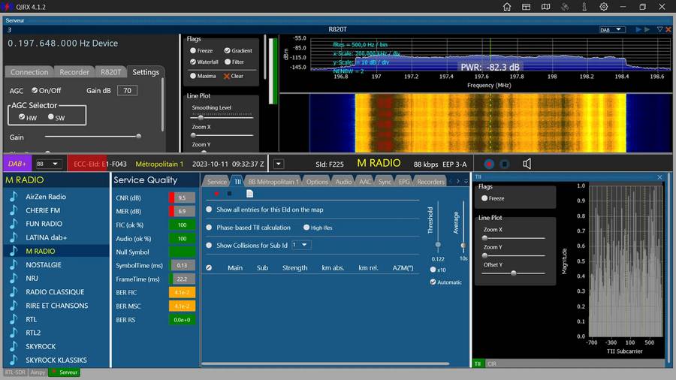The image size is (676, 380).
Task: Switch to the Recorder tab
Action: pyautogui.click(x=74, y=72)
